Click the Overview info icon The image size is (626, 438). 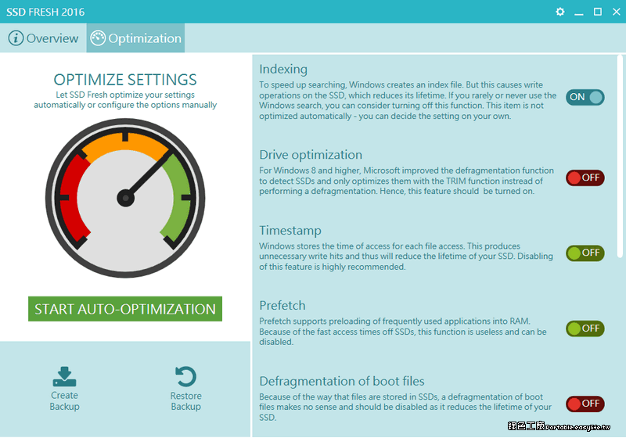click(x=16, y=38)
